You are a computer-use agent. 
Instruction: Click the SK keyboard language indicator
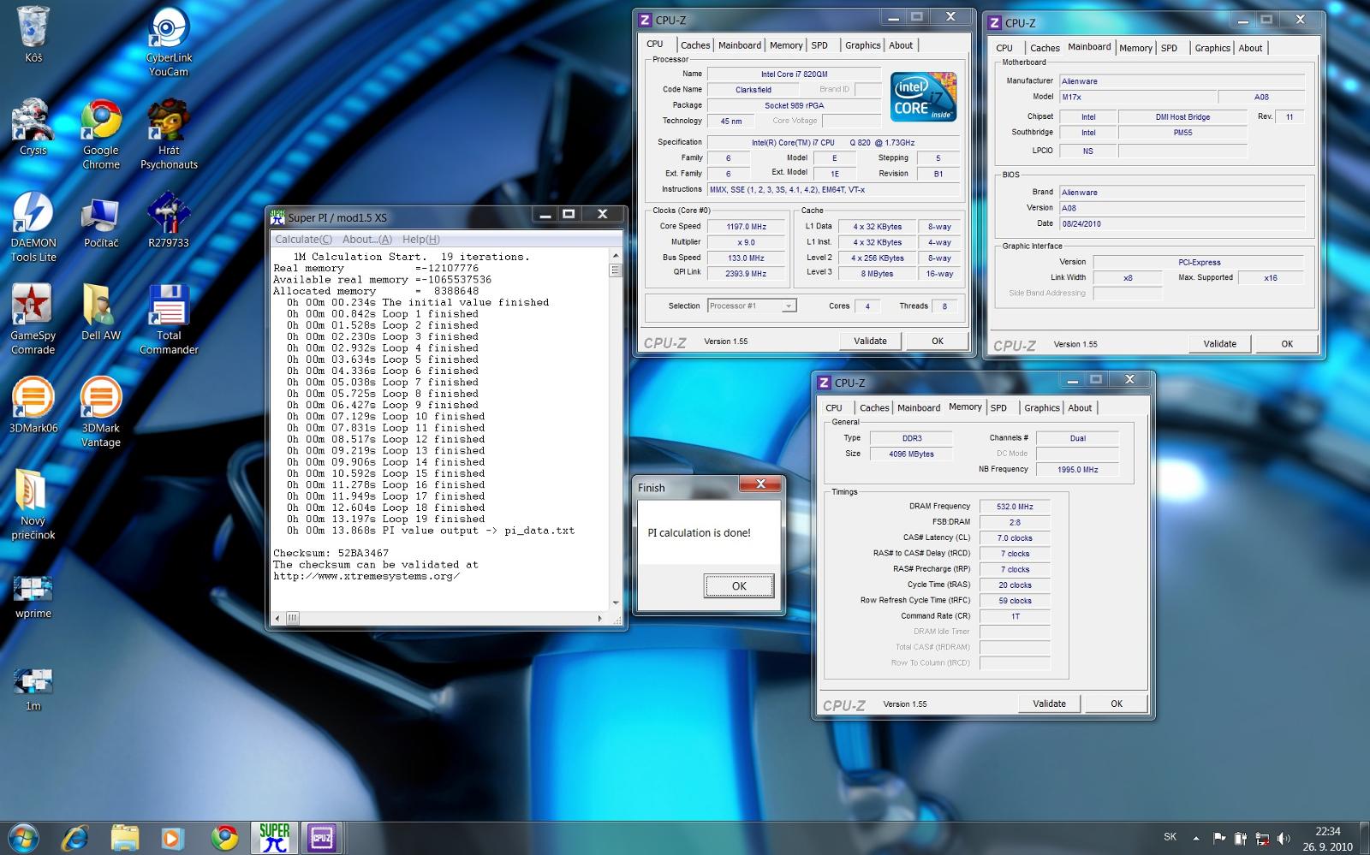coord(1170,837)
